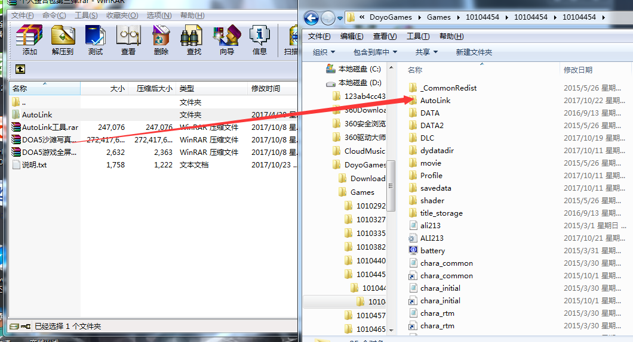Open recent pages dropdown beside navigation arrows
This screenshot has height=342, width=633.
point(340,18)
